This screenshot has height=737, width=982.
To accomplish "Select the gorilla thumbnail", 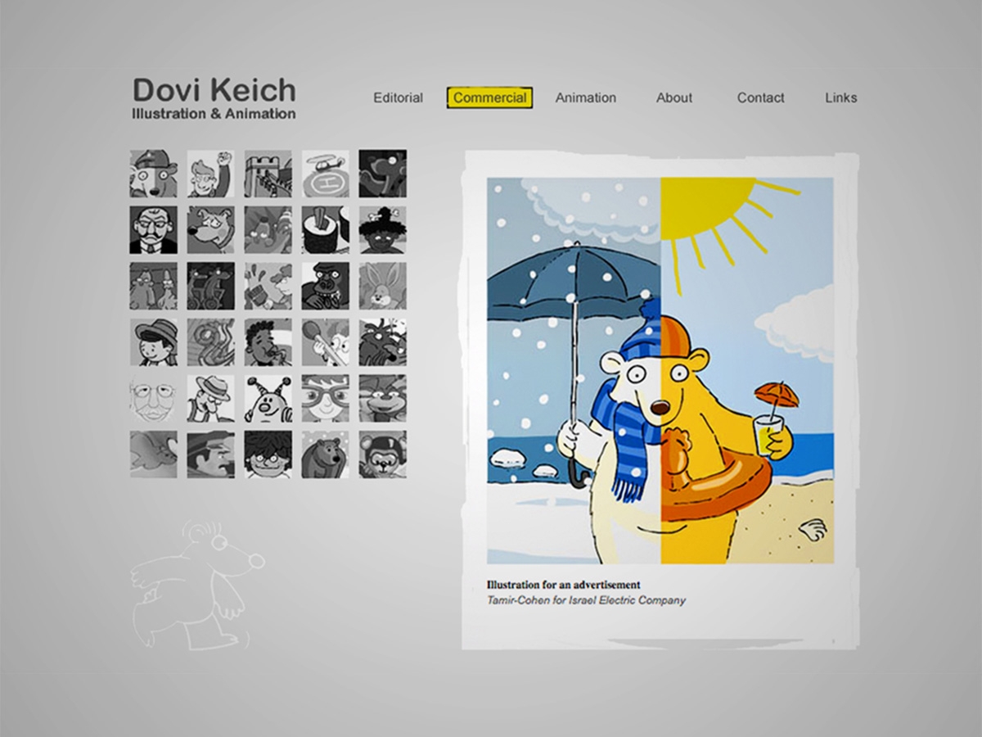I will 325,286.
